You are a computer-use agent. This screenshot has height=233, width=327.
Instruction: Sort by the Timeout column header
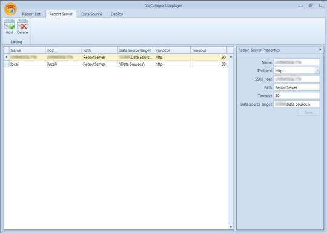point(208,50)
